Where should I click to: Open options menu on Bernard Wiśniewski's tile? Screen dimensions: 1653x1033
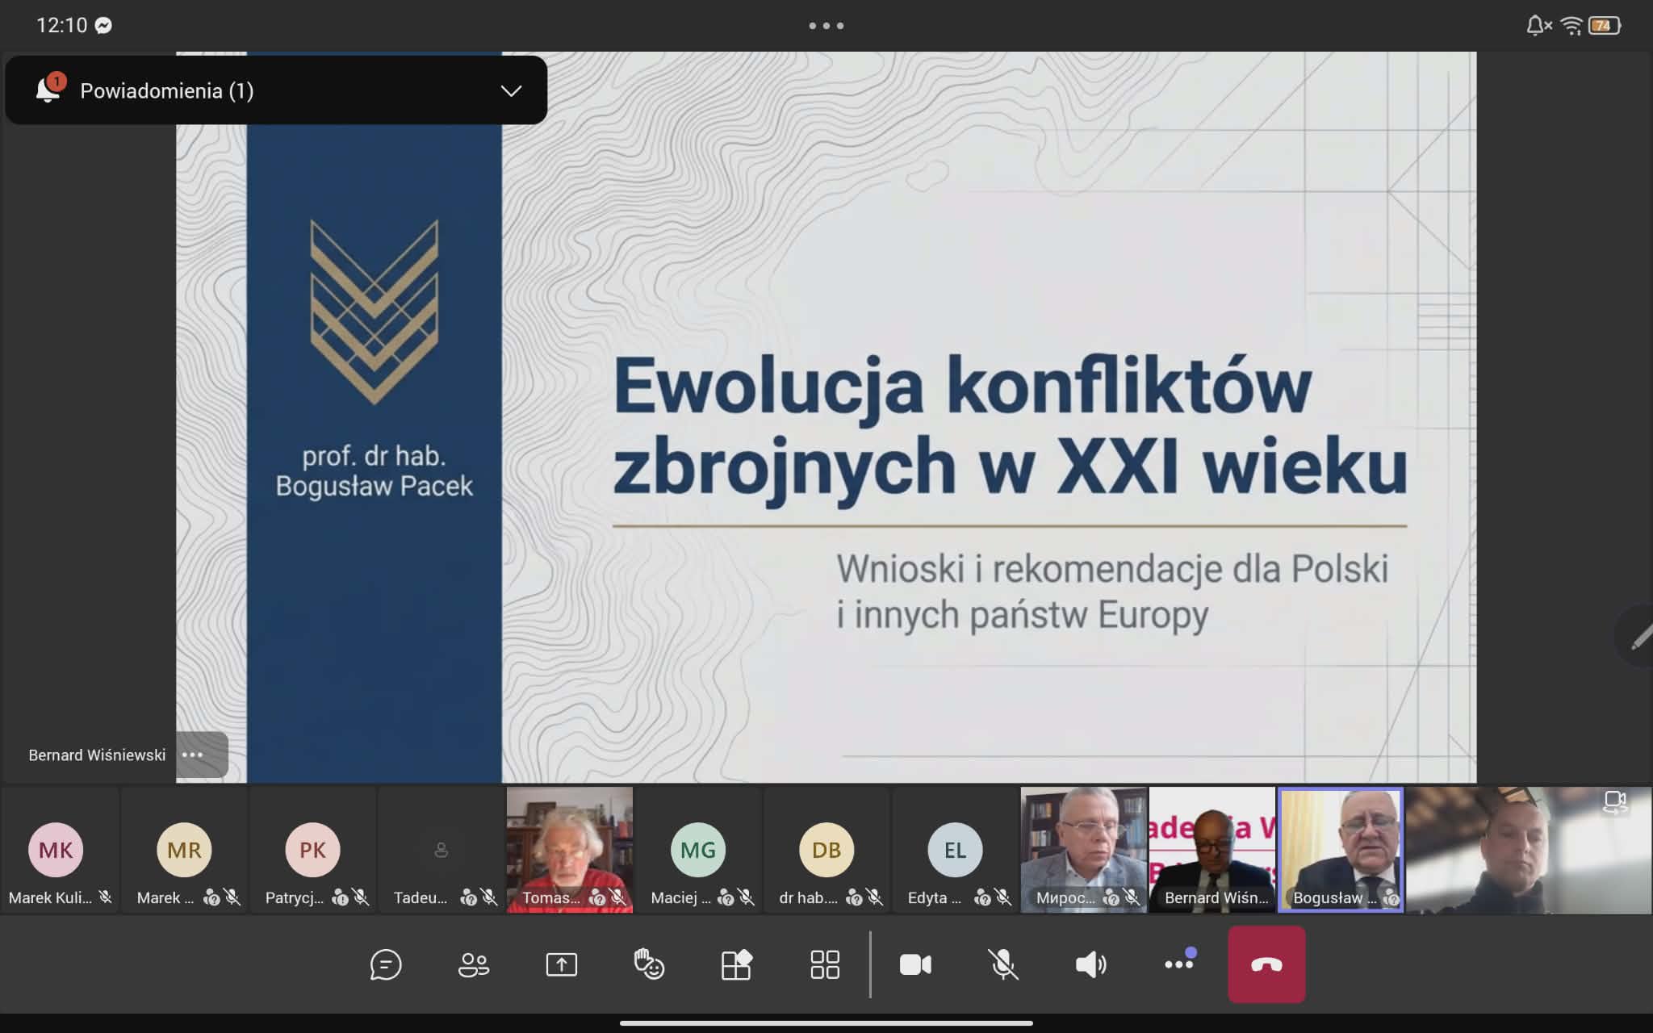pyautogui.click(x=194, y=754)
